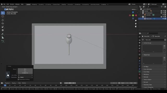
Task: Click the Move Z value field
Action: 25,73
